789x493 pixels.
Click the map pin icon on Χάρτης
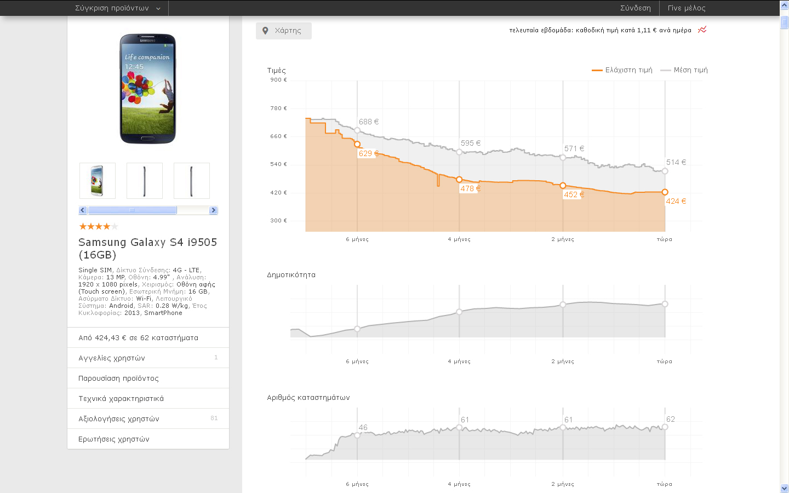pyautogui.click(x=265, y=31)
